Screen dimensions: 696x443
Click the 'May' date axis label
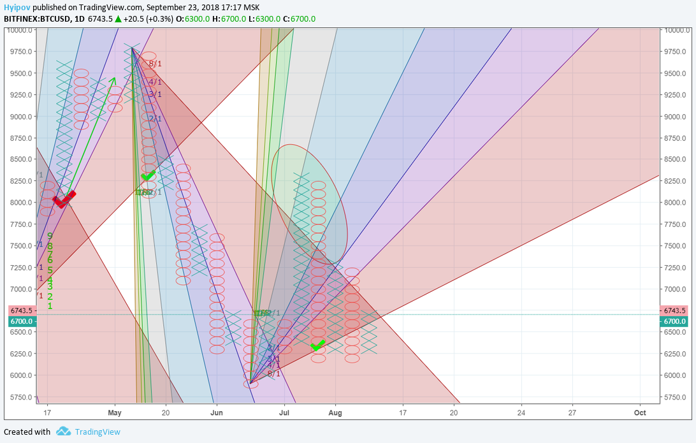coord(115,413)
